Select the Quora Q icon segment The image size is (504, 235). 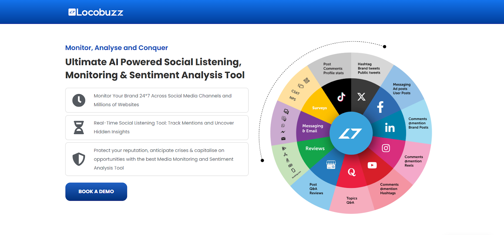(352, 172)
